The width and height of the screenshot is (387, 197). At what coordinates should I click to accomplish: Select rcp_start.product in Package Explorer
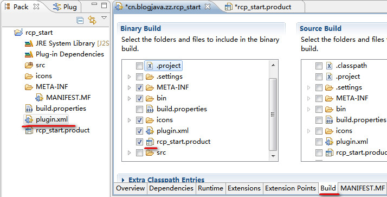[x=62, y=130]
